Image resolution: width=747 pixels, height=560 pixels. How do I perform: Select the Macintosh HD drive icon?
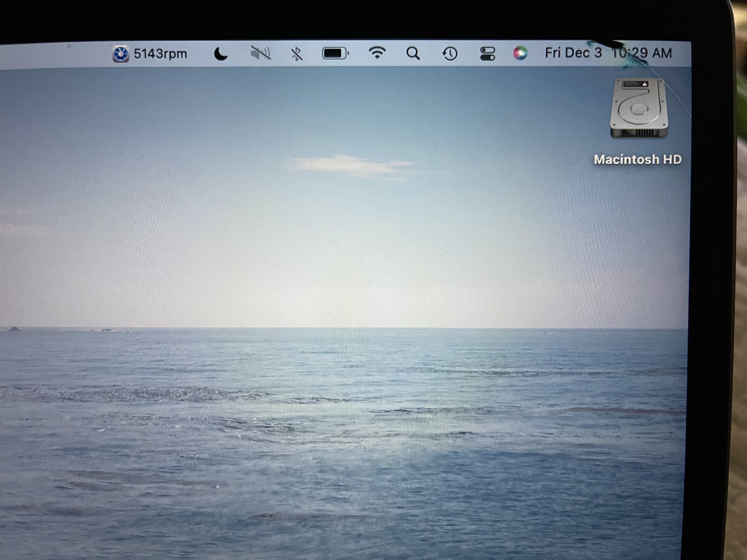coord(639,109)
